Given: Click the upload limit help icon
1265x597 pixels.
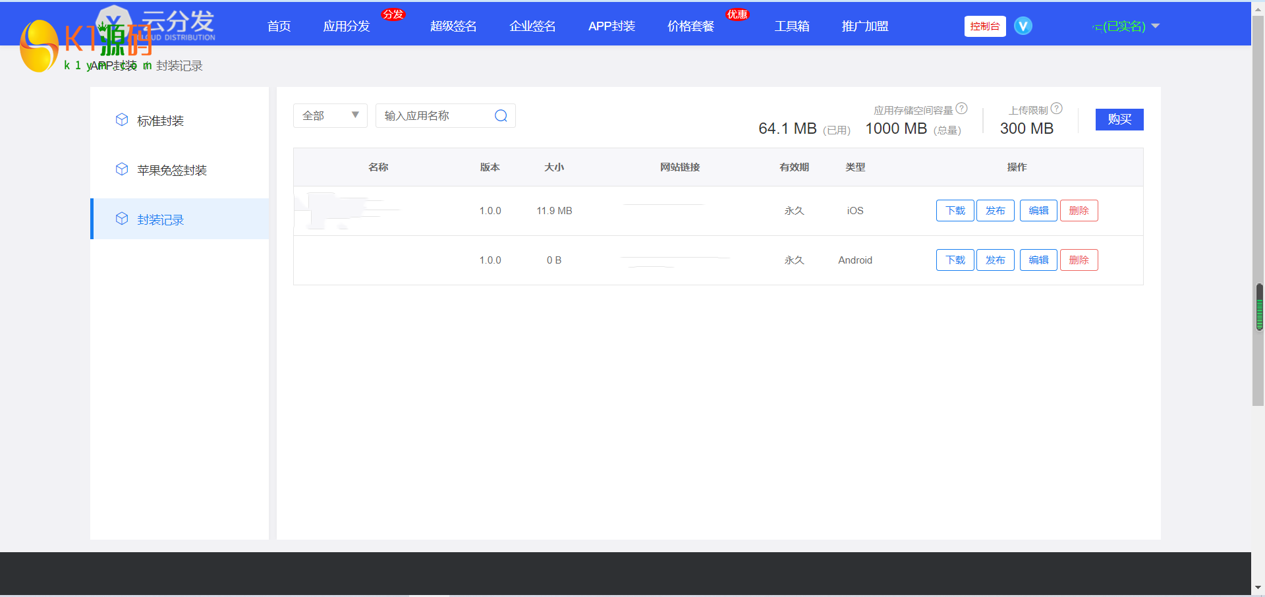Looking at the screenshot, I should pyautogui.click(x=1056, y=109).
